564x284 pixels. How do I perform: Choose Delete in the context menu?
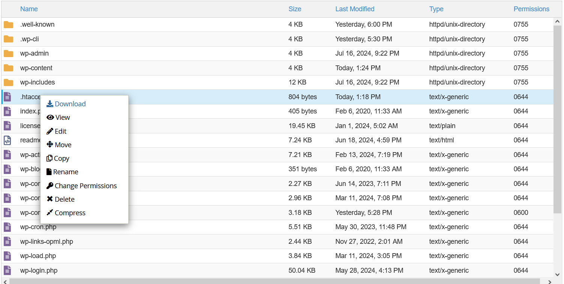pos(60,199)
